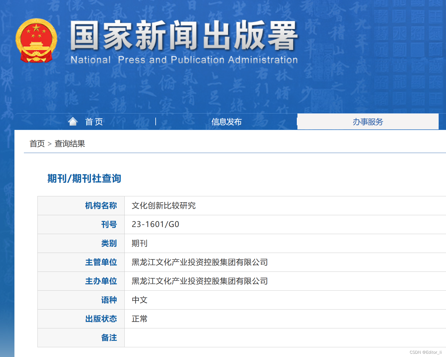
Task: Select the value 中文
Action: pos(139,300)
